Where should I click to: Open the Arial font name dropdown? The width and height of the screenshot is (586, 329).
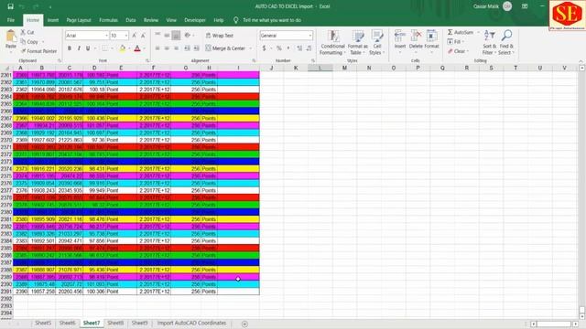(x=106, y=36)
